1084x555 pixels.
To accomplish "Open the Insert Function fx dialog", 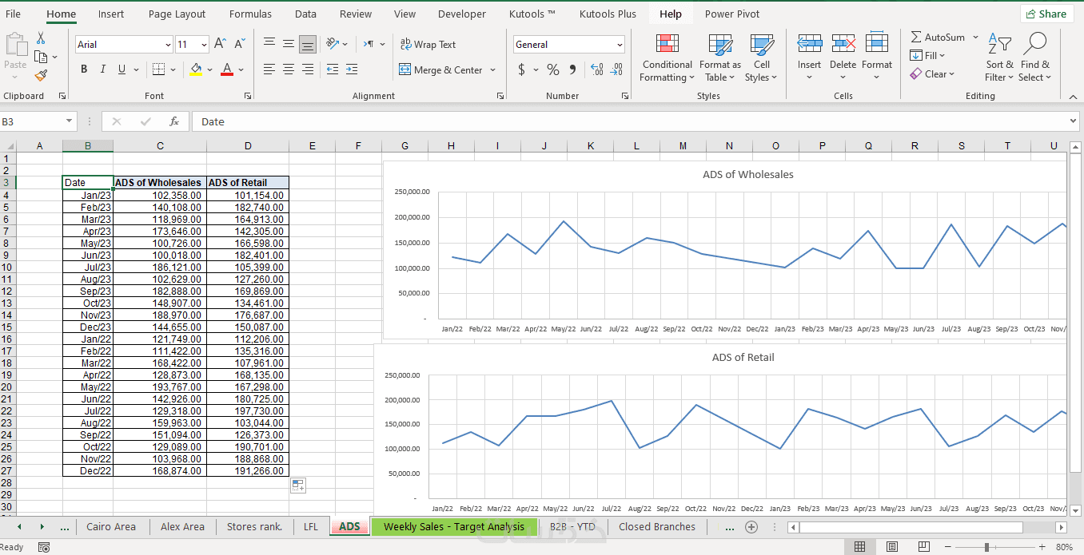I will (174, 121).
